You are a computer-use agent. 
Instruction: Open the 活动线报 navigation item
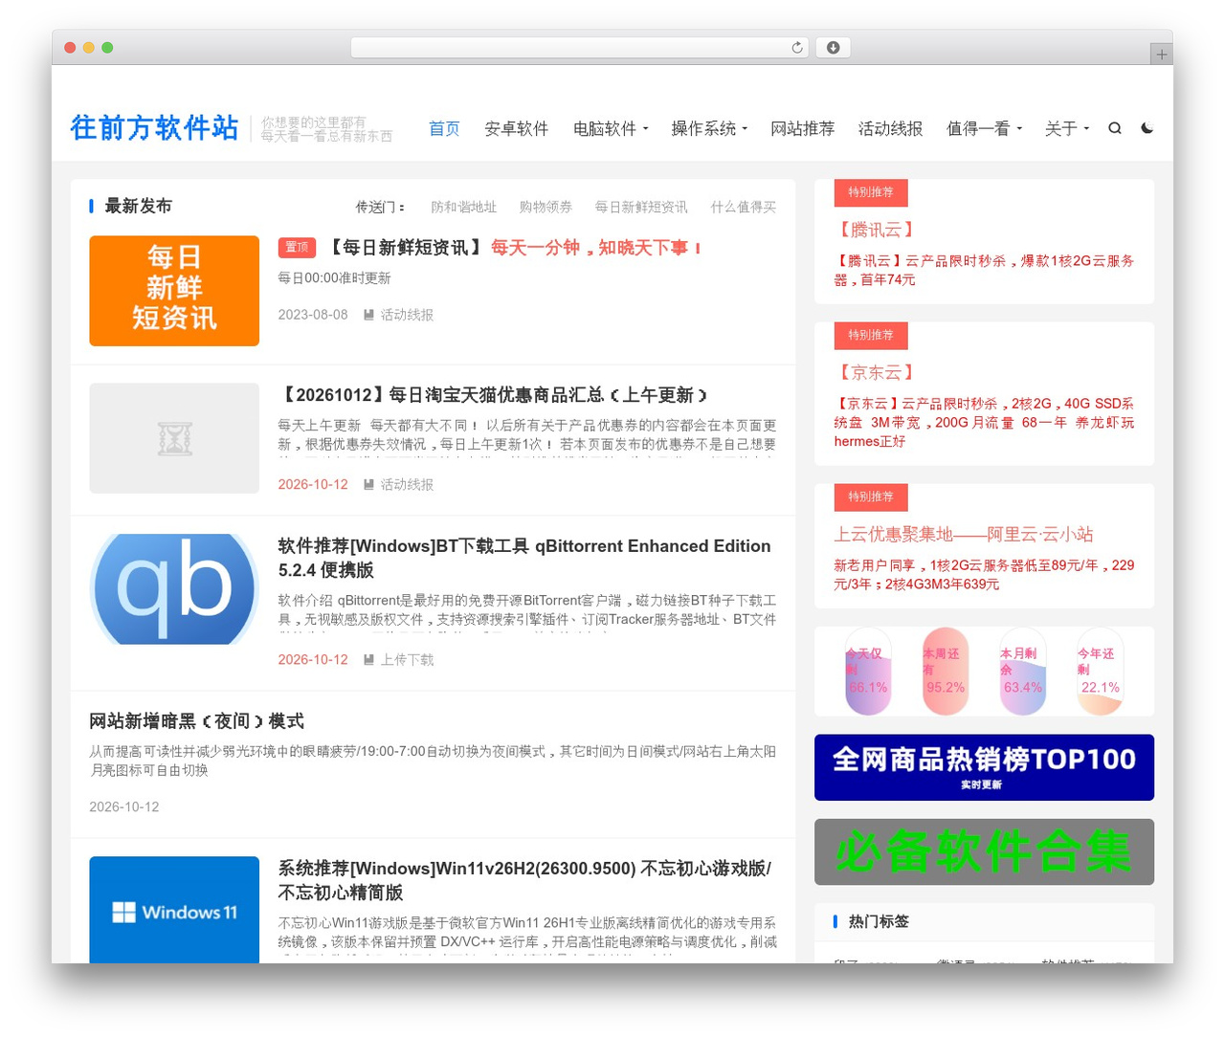coord(890,128)
